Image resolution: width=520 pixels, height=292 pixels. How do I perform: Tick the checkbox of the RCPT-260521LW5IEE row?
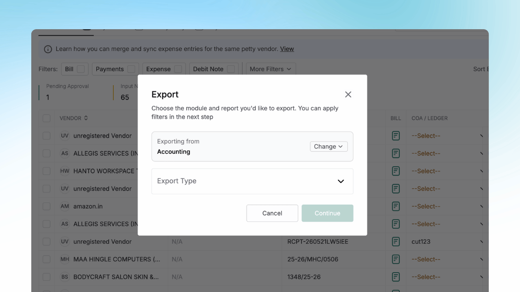tap(46, 242)
